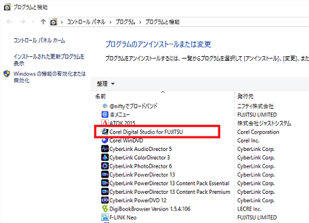This screenshot has width=309, height=223.
Task: Open the recent locations dropdown arrow
Action: (x=33, y=22)
